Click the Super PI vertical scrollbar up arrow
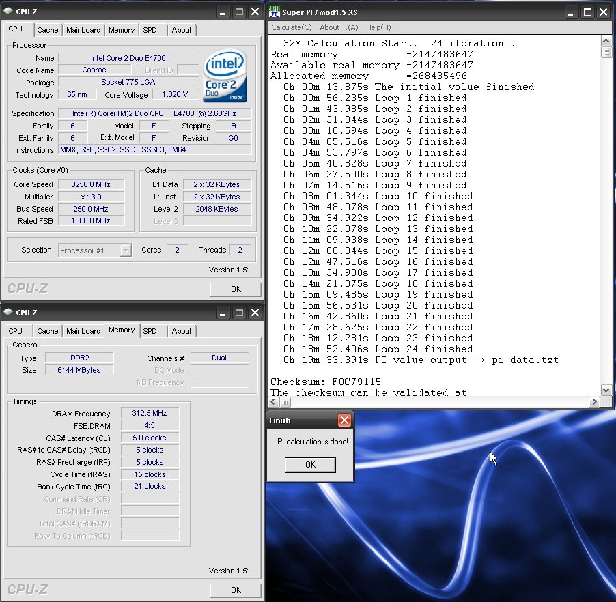This screenshot has width=616, height=602. pyautogui.click(x=606, y=41)
